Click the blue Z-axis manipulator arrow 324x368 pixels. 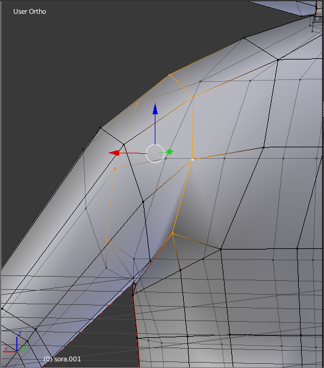pyautogui.click(x=155, y=109)
